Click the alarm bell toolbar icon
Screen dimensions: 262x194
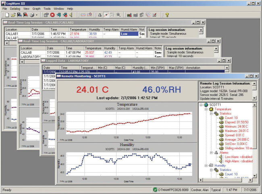[x=100, y=15]
